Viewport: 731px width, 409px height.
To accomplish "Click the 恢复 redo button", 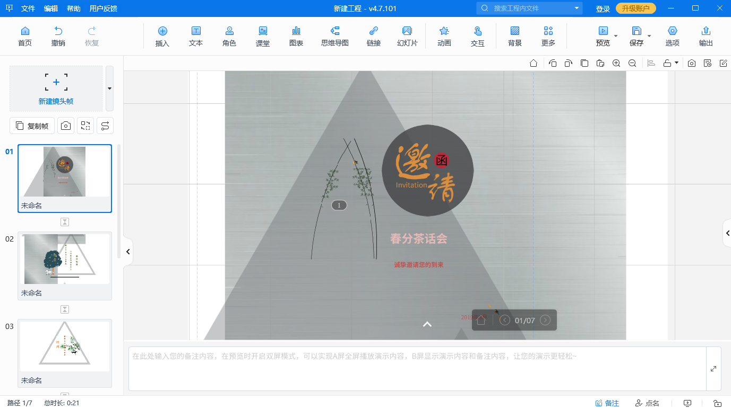I will pos(92,36).
